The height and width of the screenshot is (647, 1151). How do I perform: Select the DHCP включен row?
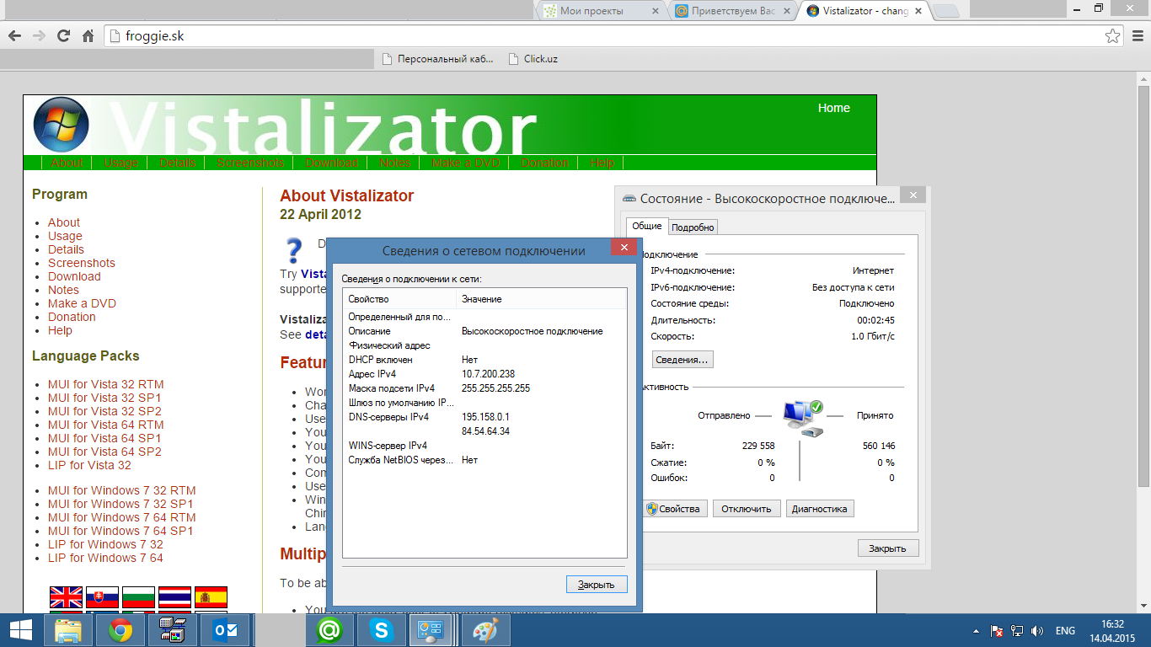[x=484, y=360]
